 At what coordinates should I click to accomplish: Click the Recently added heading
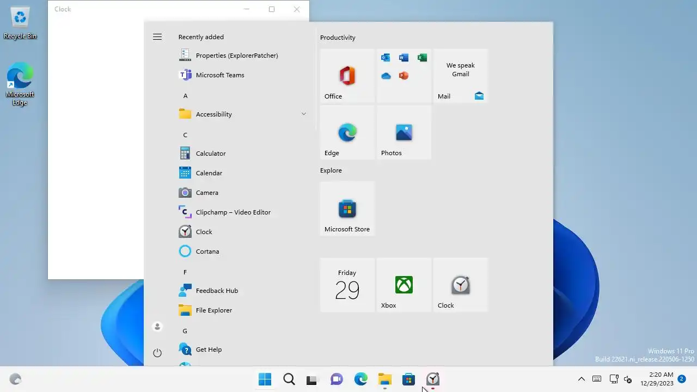pos(201,37)
